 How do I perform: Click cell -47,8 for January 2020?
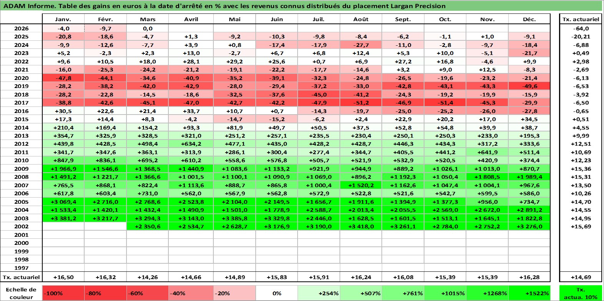click(x=63, y=78)
